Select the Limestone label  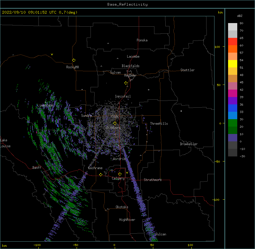tap(45, 105)
